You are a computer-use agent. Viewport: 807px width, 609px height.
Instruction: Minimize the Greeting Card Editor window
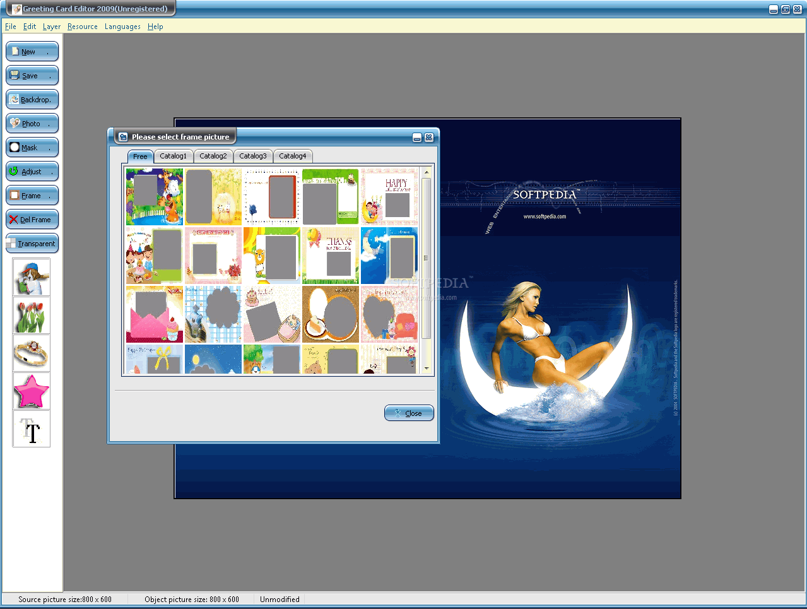coord(774,9)
